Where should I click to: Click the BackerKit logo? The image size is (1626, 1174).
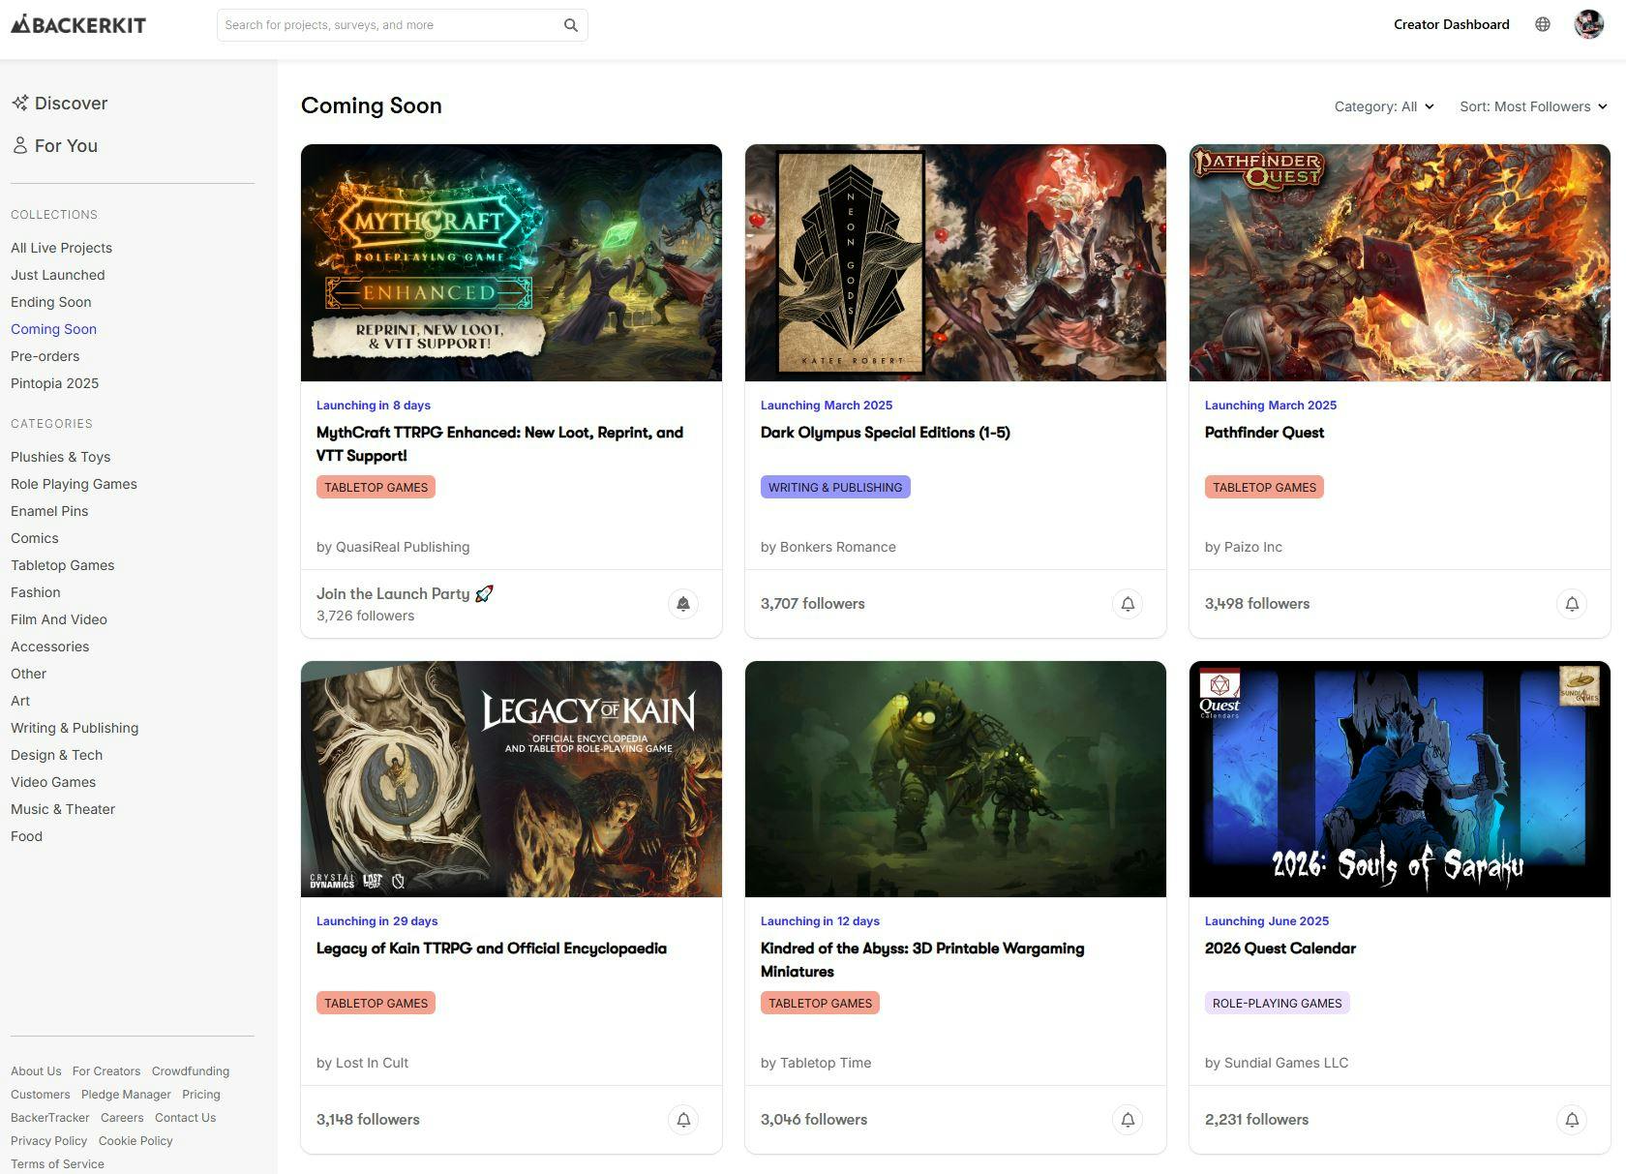[x=77, y=25]
